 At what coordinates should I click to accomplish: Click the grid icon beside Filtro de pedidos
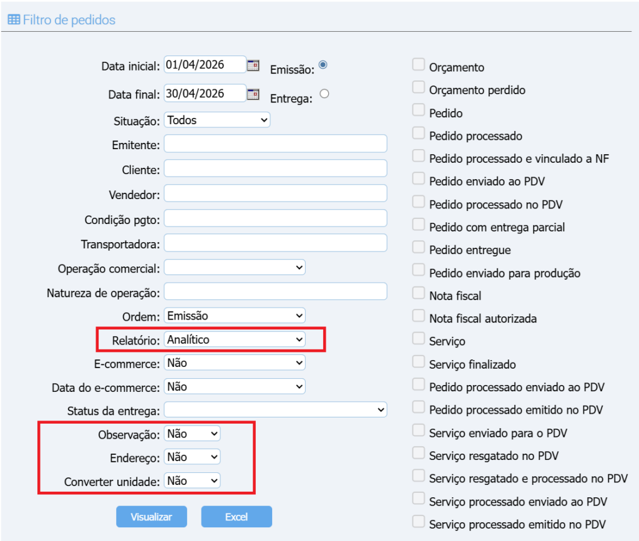(x=14, y=20)
